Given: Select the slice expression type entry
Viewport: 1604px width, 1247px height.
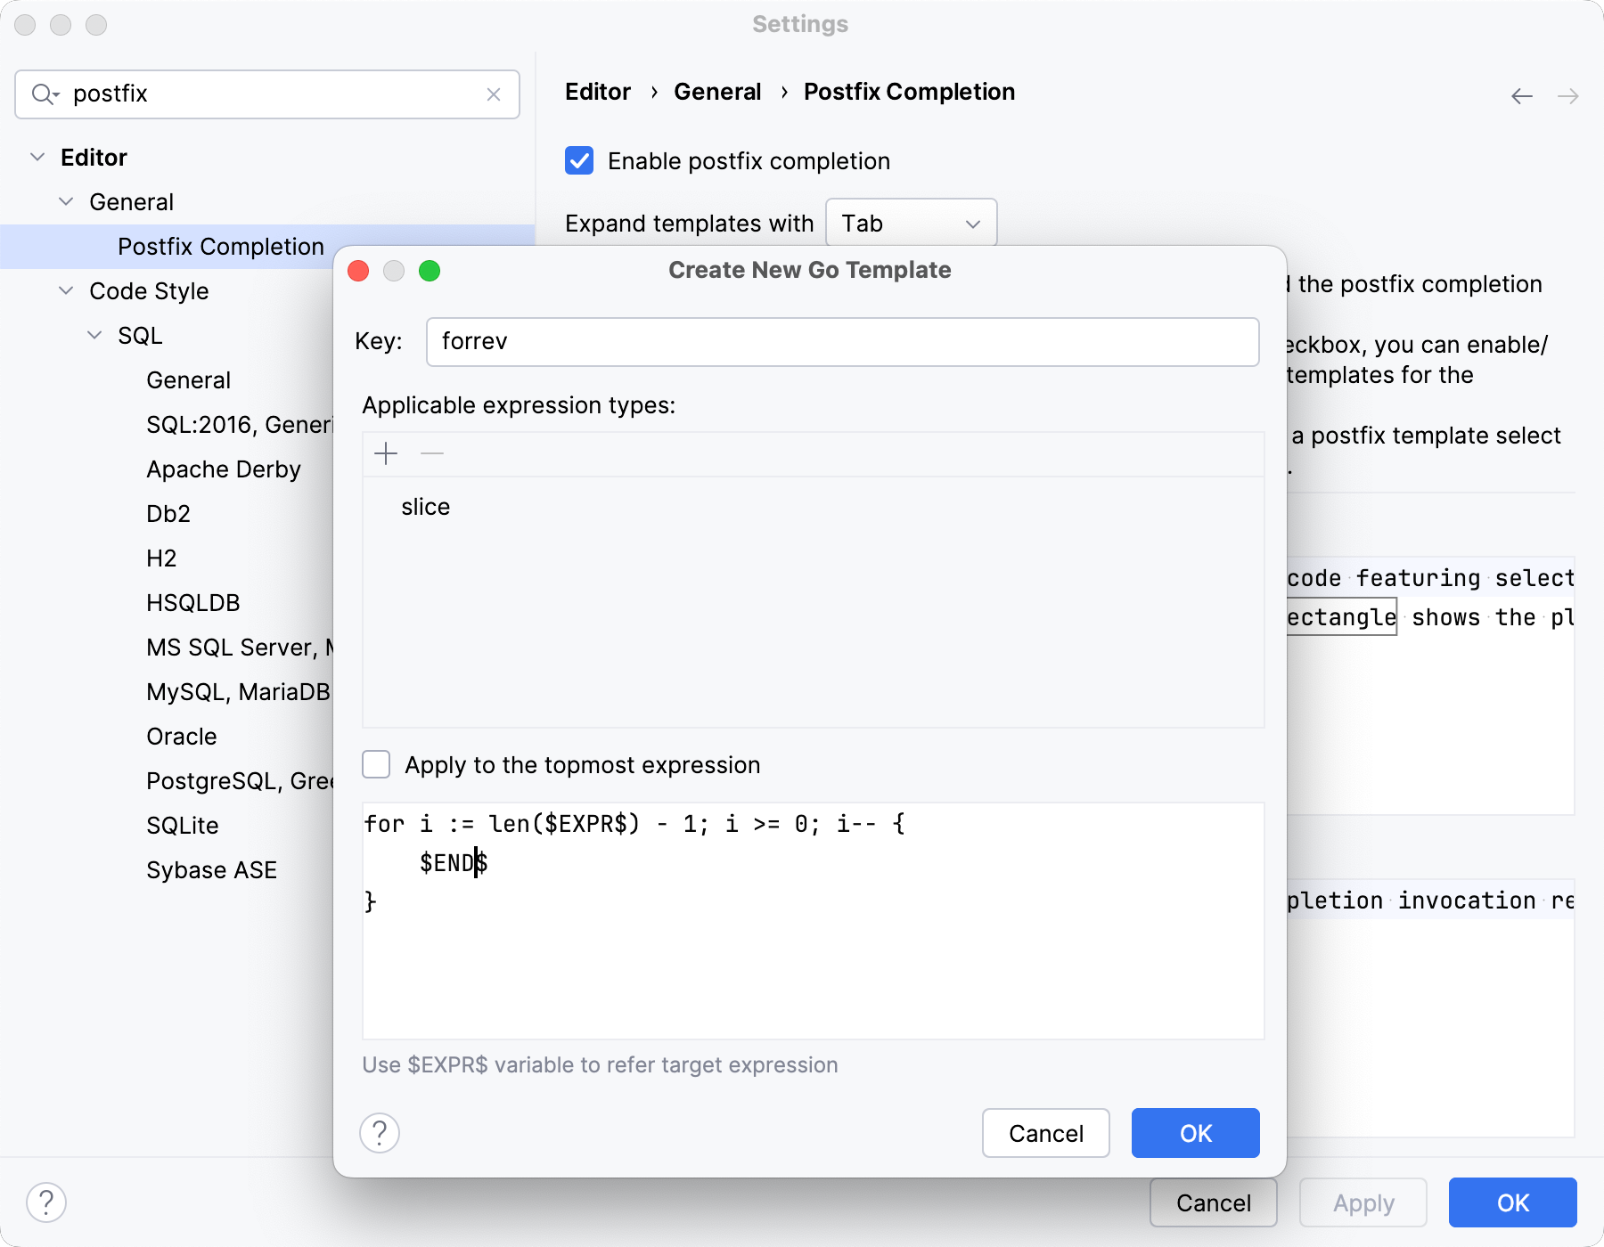Looking at the screenshot, I should click(426, 507).
